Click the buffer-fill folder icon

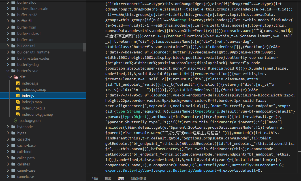tap(13, 21)
